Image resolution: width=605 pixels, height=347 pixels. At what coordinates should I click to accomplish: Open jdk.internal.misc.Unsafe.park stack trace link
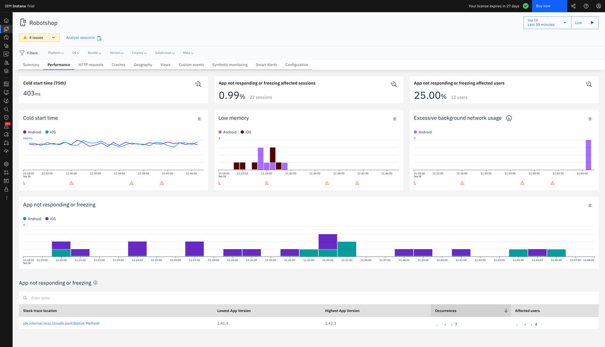pyautogui.click(x=61, y=323)
